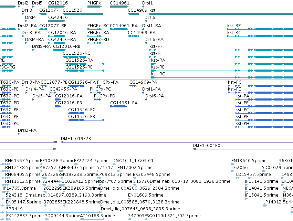Select BAC clone DME1-019P23 label
The height and width of the screenshot is (221, 293).
[x=76, y=139]
